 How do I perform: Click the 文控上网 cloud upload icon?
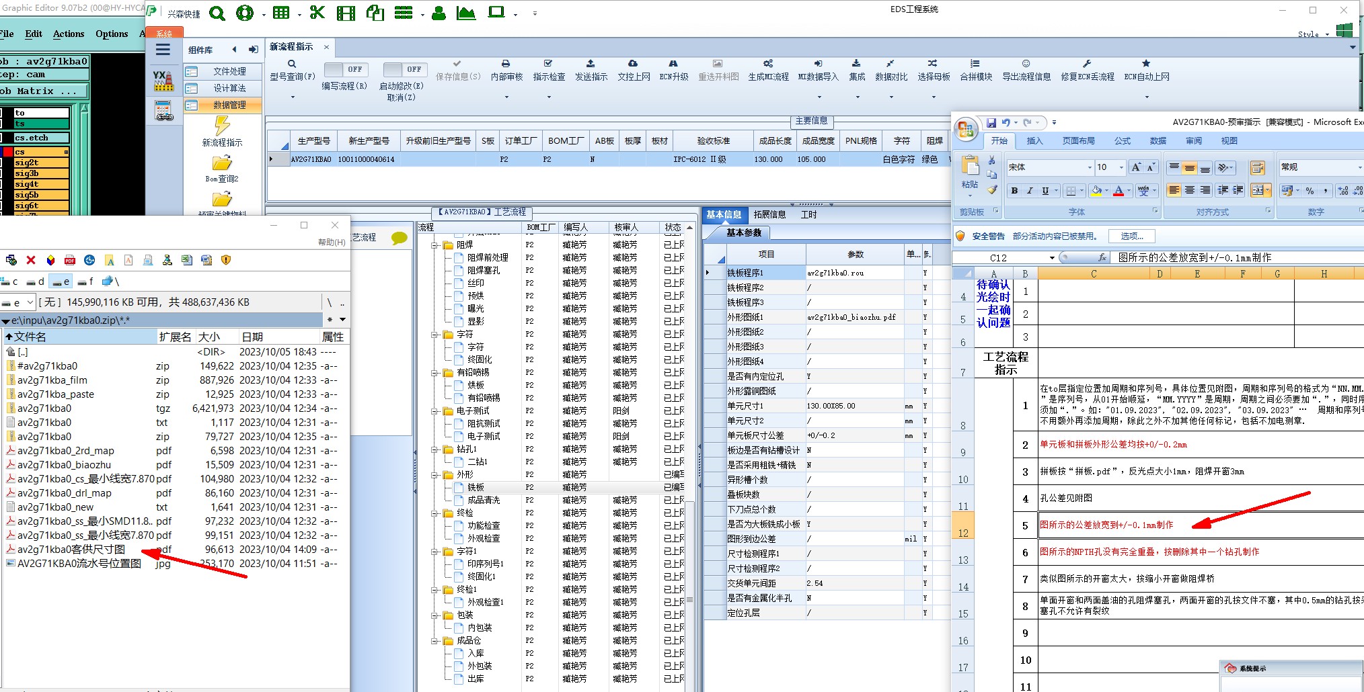click(634, 63)
